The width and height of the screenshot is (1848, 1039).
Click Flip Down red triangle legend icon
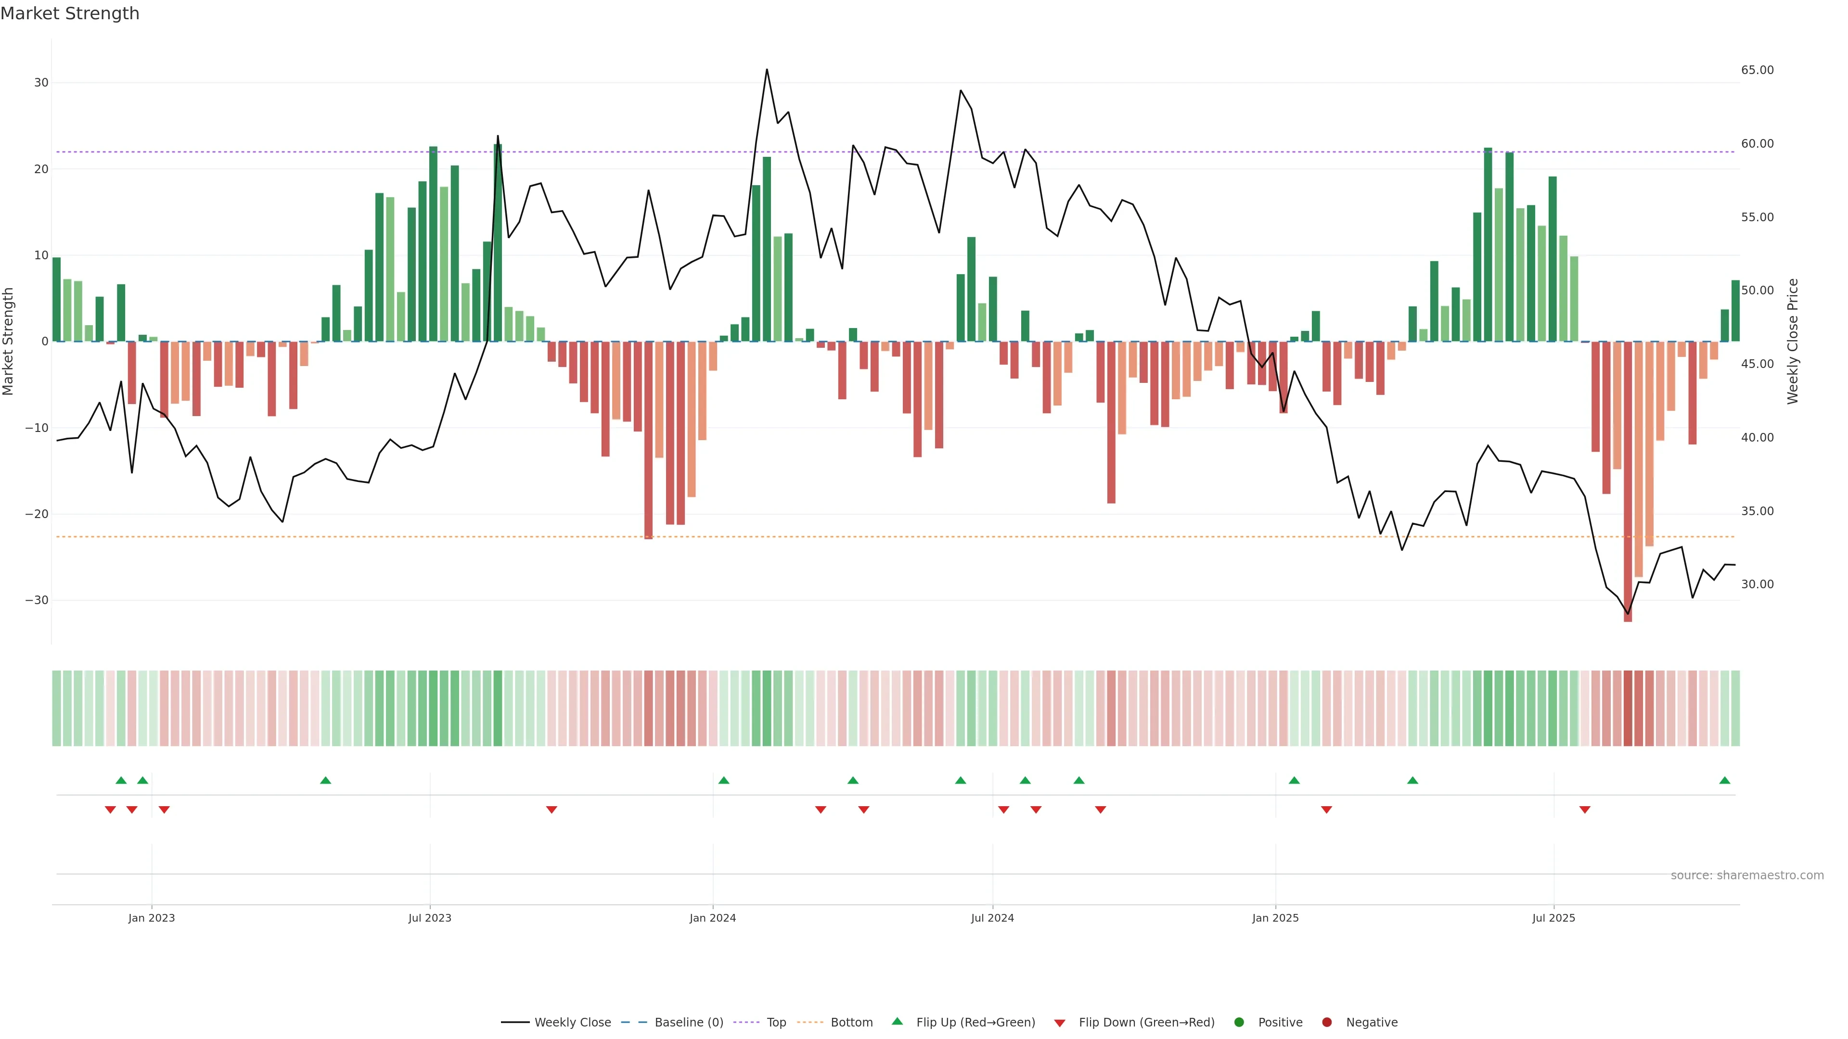point(1060,1023)
